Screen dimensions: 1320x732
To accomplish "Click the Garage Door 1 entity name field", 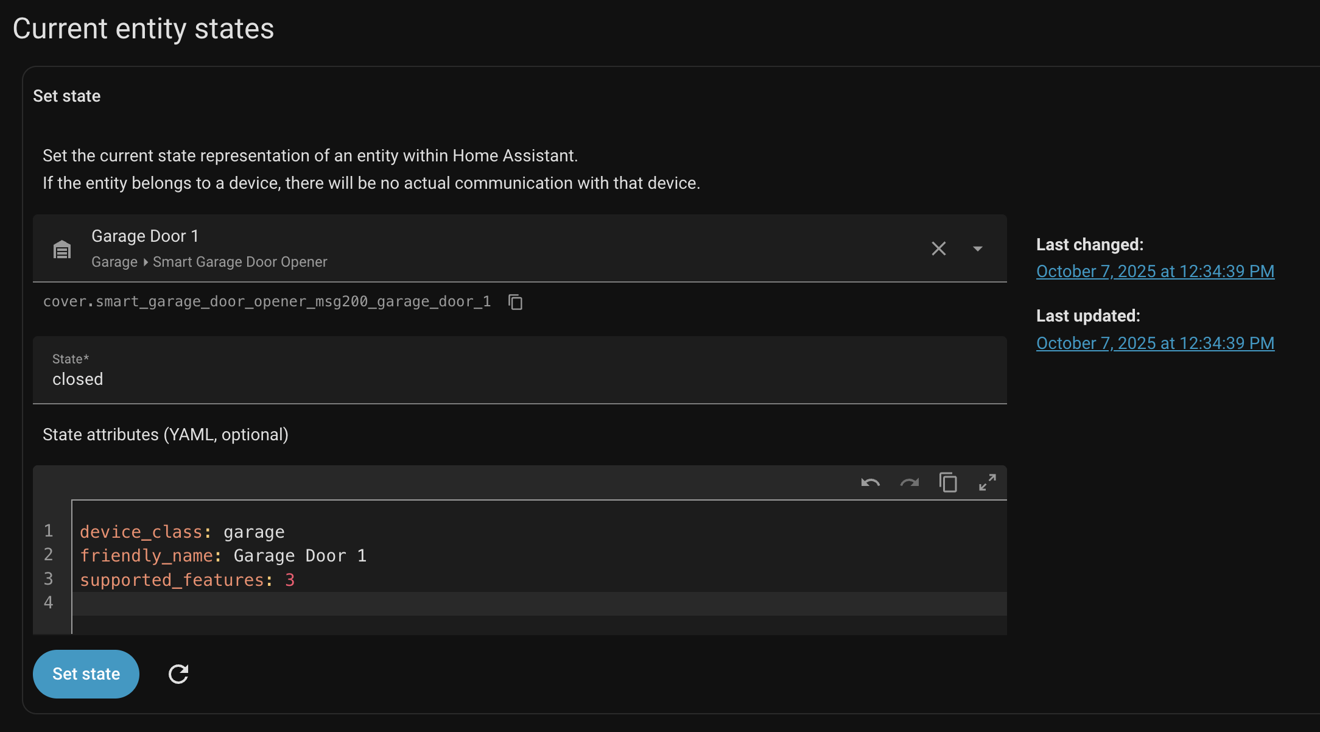I will 145,236.
